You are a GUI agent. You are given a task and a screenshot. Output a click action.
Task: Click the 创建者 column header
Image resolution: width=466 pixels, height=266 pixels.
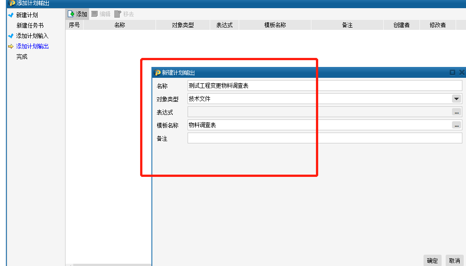click(401, 25)
